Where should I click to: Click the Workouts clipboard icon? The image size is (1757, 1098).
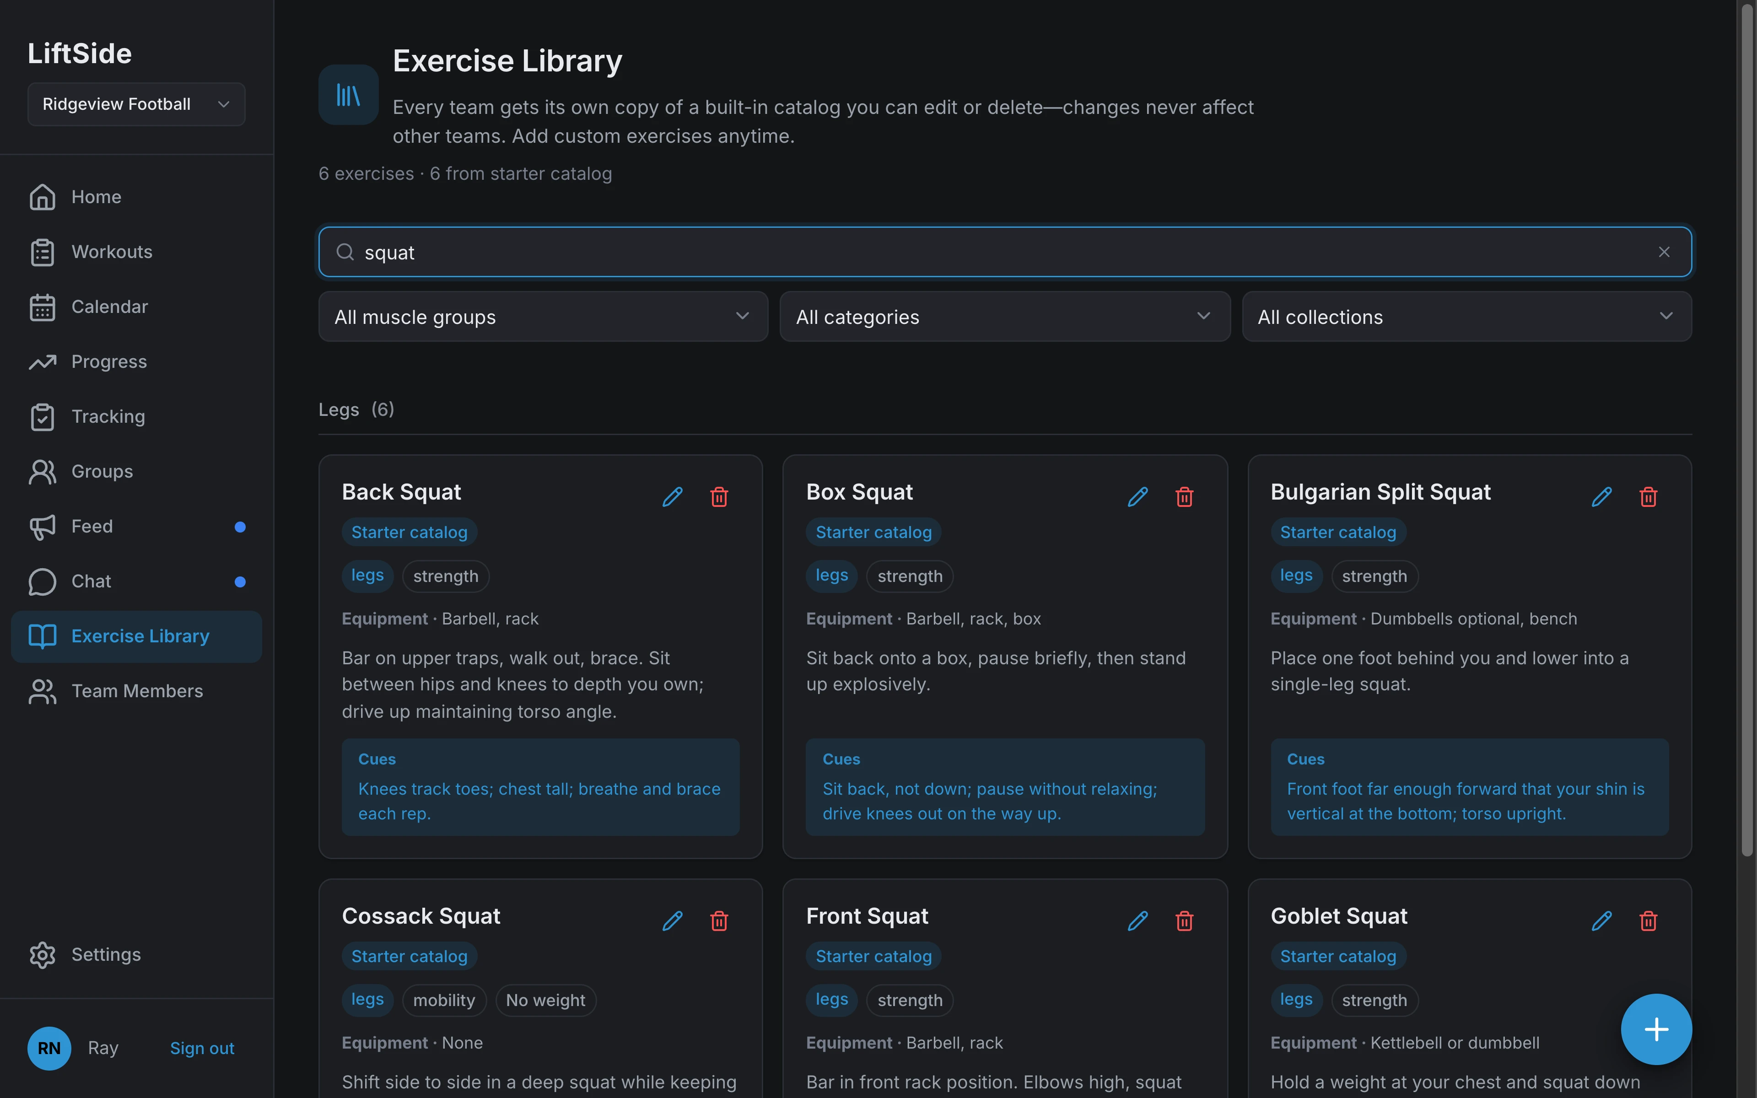42,252
